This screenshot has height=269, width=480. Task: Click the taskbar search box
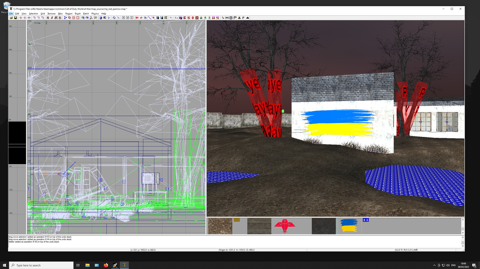pyautogui.click(x=41, y=265)
